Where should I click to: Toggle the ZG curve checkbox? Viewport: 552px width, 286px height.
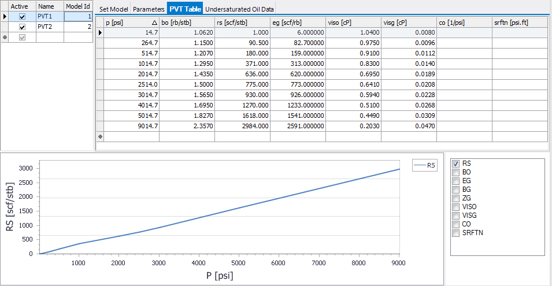point(455,198)
